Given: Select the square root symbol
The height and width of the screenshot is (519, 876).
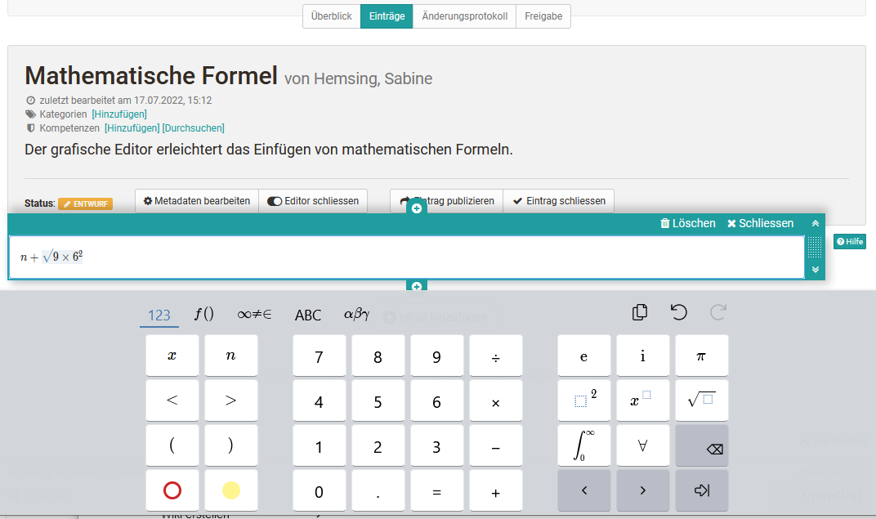Looking at the screenshot, I should coord(701,400).
